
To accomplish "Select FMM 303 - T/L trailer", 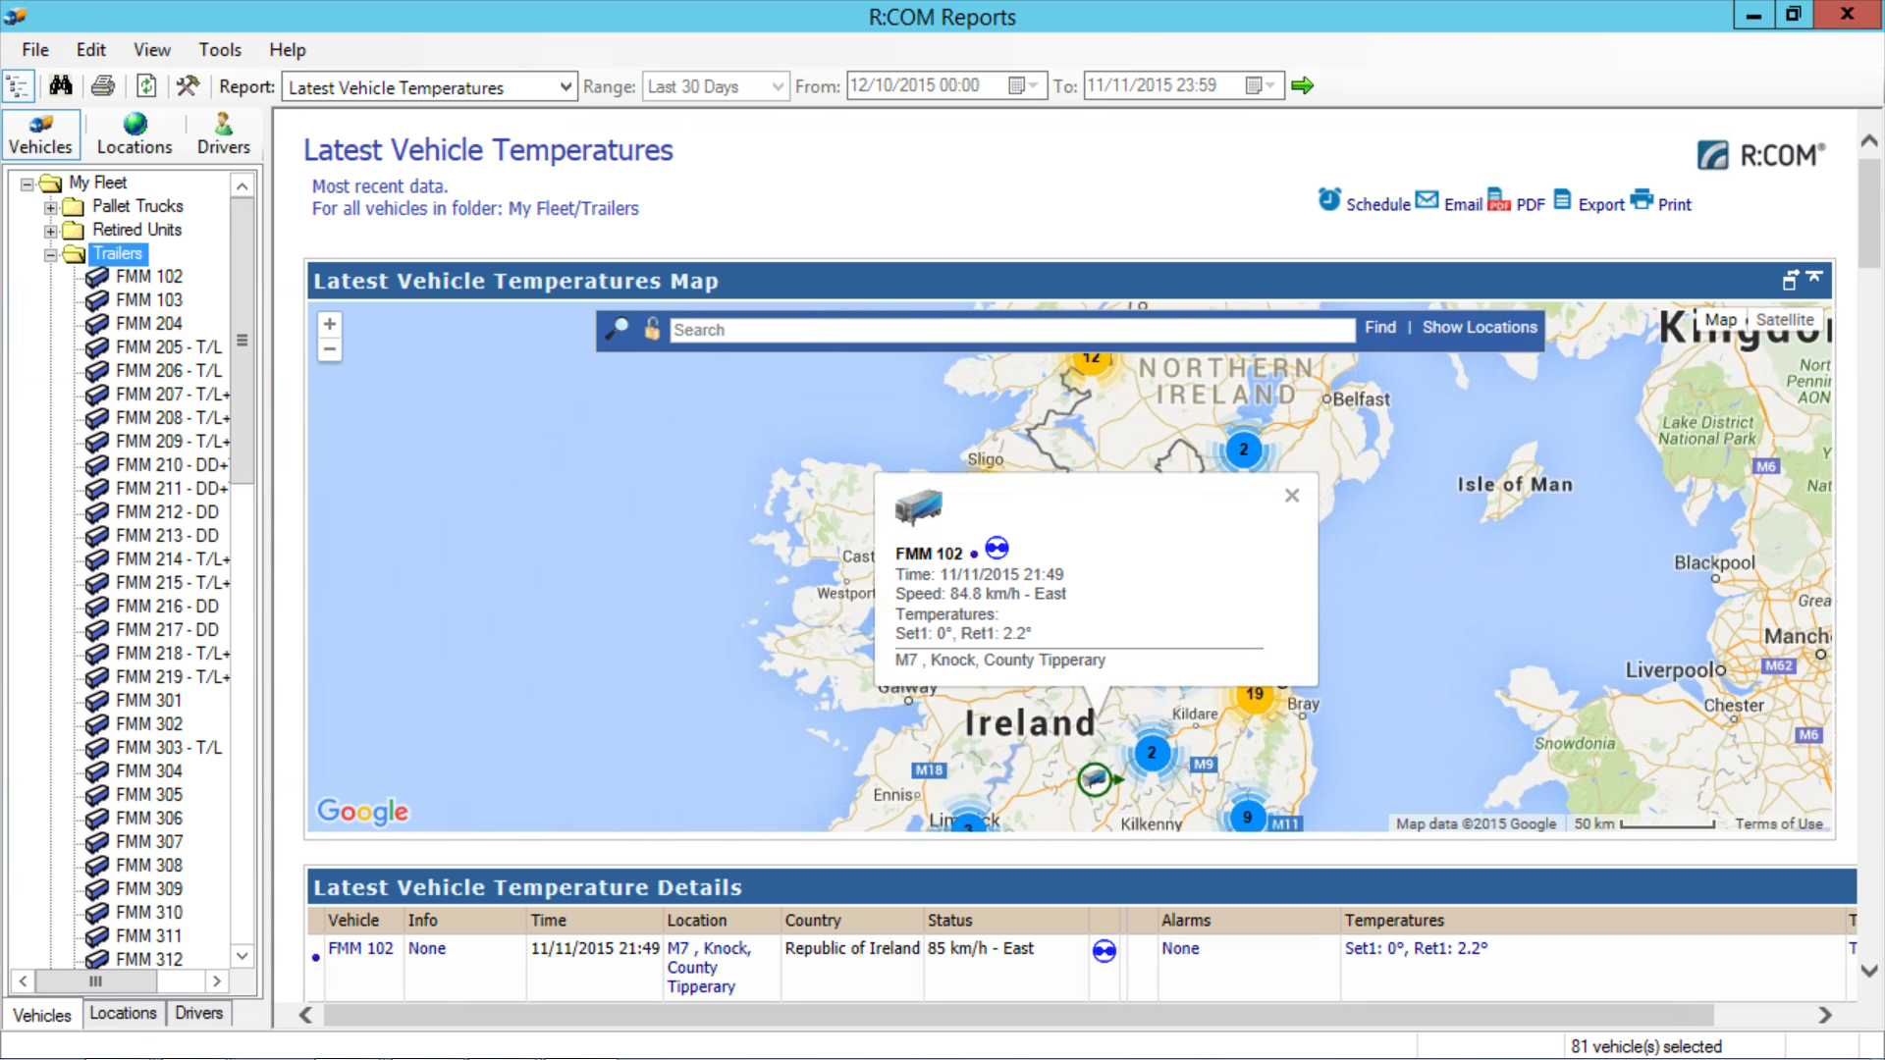I will point(169,748).
